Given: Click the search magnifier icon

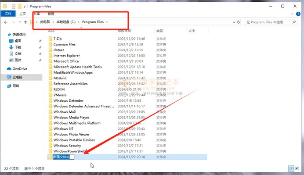Looking at the screenshot, I should [294, 22].
